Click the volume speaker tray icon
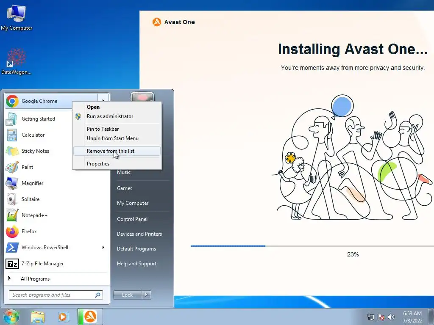The height and width of the screenshot is (325, 434). [391, 317]
